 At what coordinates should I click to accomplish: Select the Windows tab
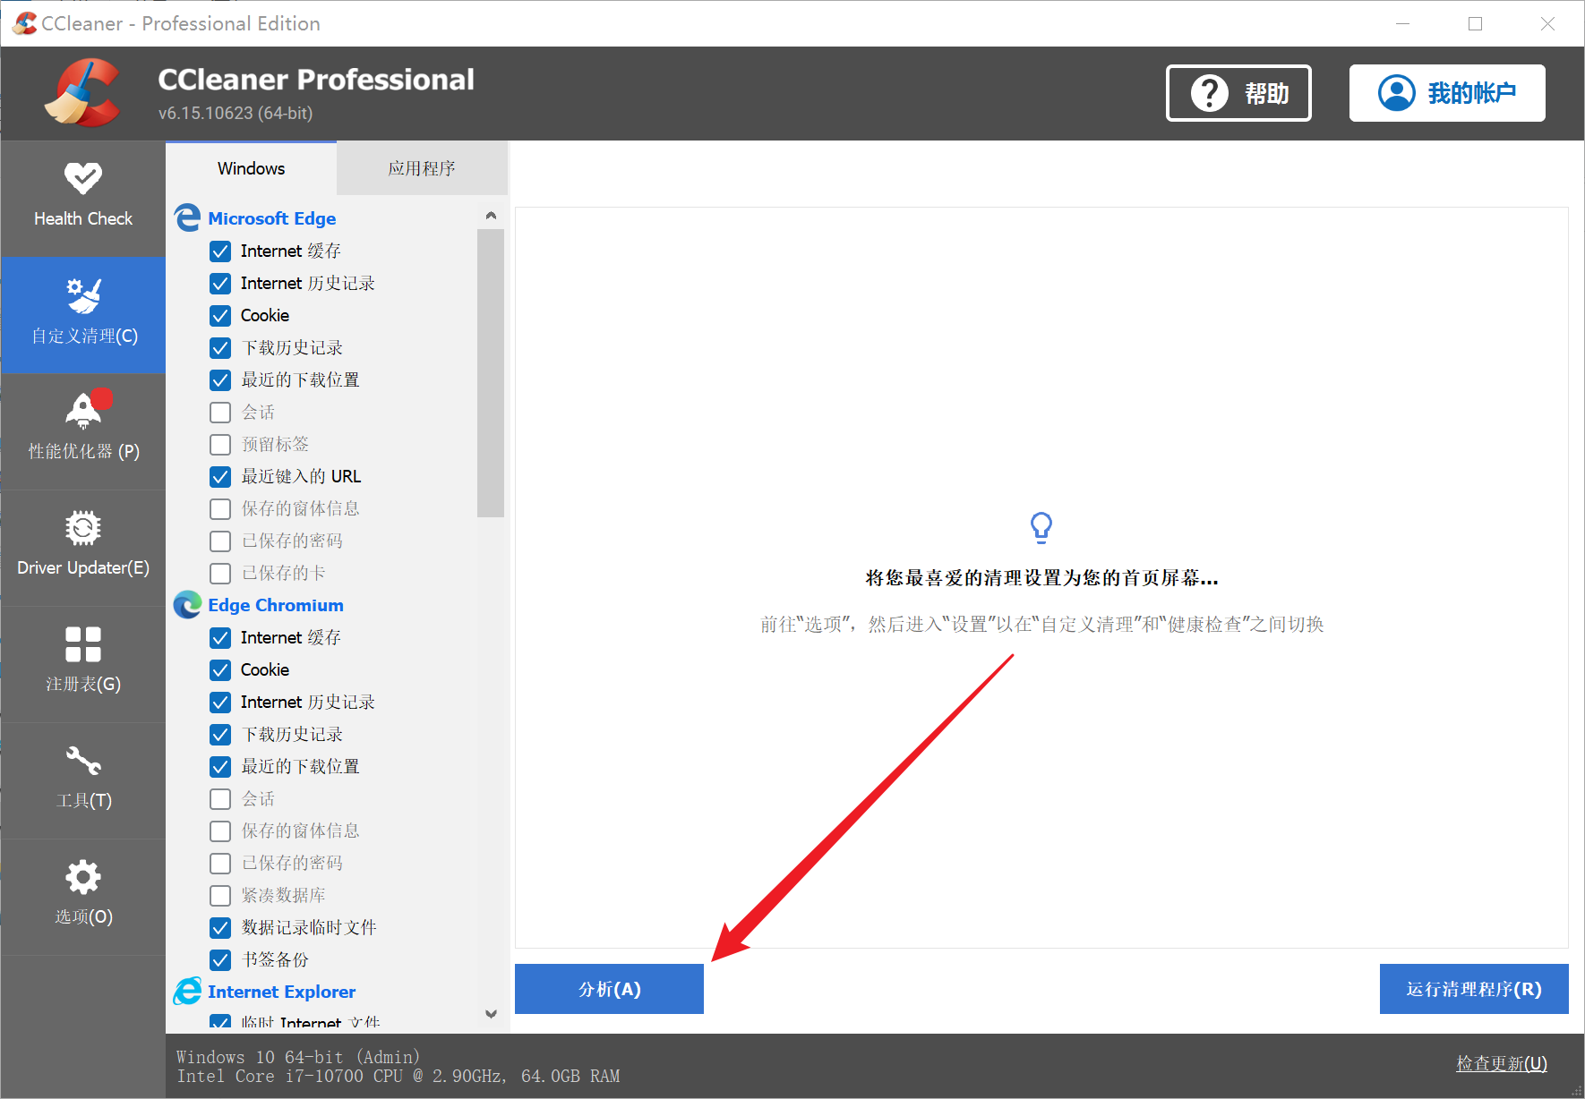251,168
